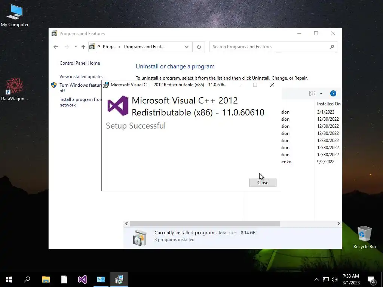Open View installed updates link
This screenshot has height=287, width=383.
(81, 76)
